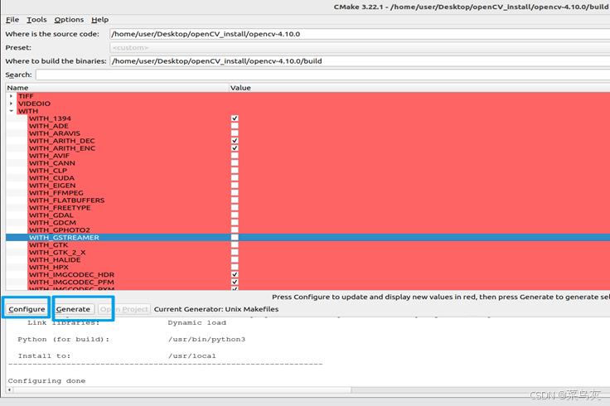Enable the WITH_AVIF checkbox
Viewport: 610px width, 406px height.
point(235,156)
